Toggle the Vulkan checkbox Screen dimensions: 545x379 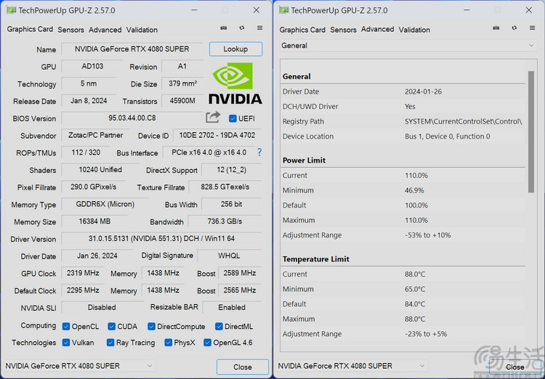point(66,343)
